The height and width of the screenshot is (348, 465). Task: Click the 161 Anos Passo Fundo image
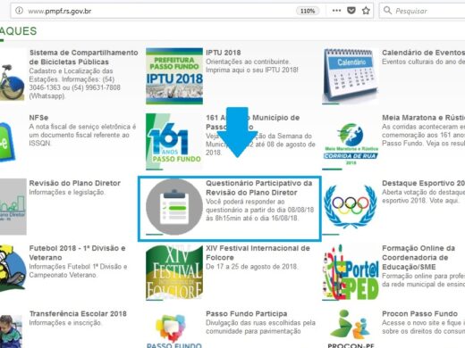pos(174,141)
